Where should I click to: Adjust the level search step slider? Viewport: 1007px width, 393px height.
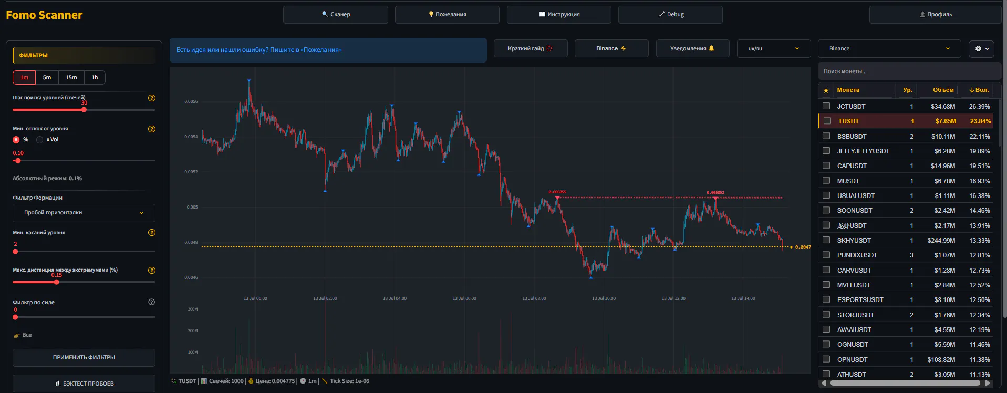click(84, 110)
